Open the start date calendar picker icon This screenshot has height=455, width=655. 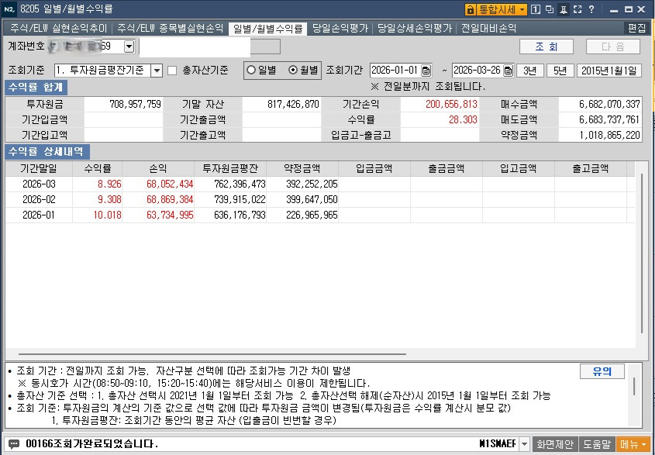426,71
